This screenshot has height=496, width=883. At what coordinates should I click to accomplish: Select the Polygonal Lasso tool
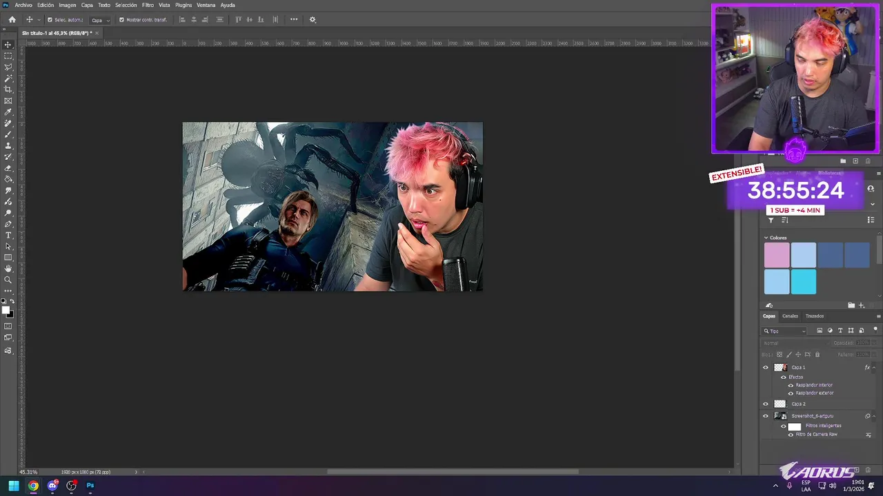tap(8, 67)
